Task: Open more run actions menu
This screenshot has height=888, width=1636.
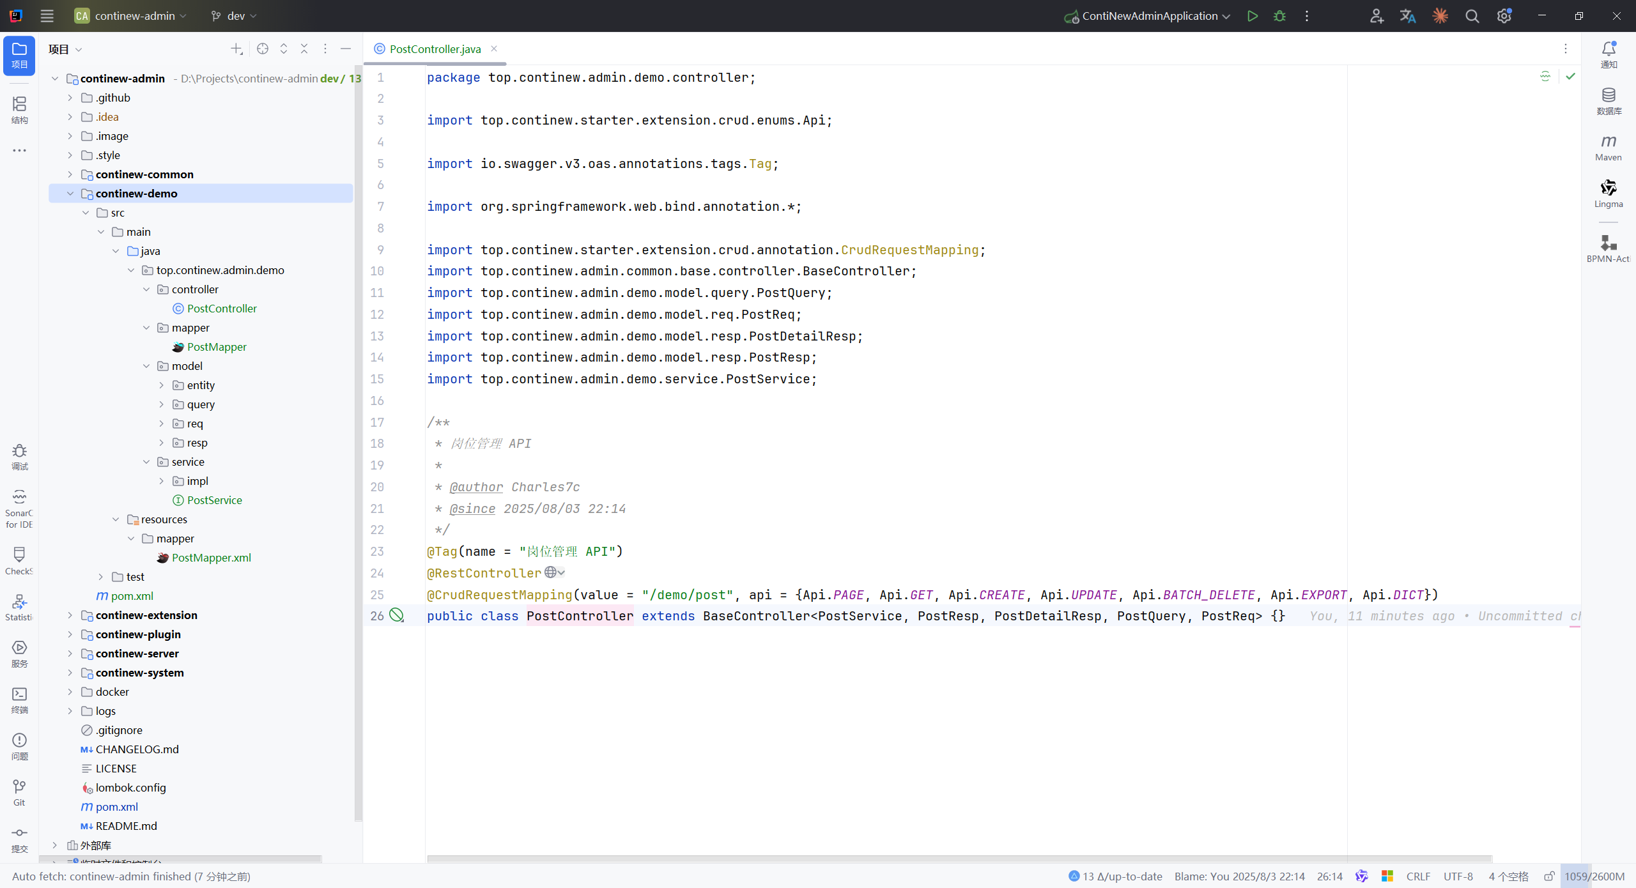Action: click(1307, 16)
